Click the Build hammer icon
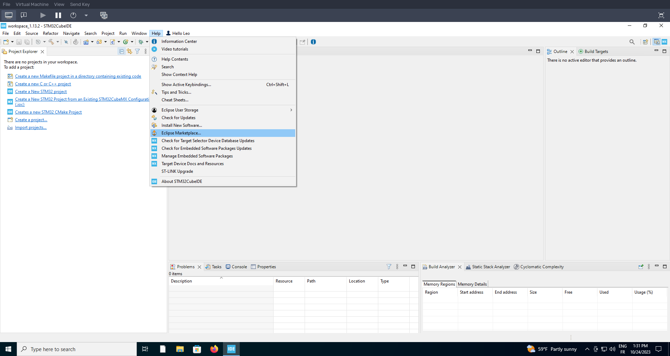The image size is (670, 356). point(51,42)
